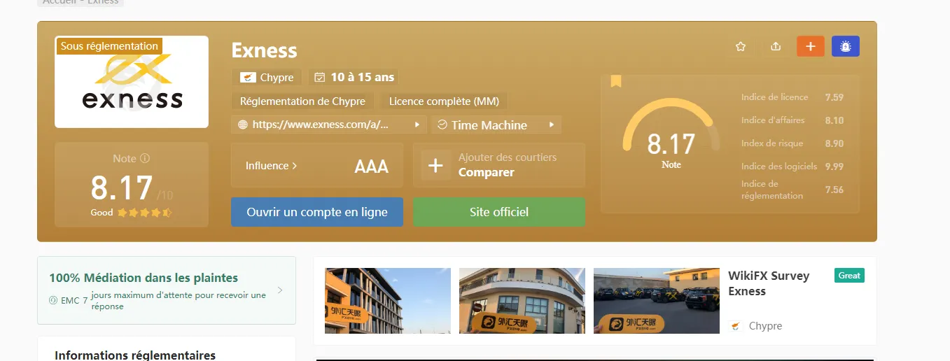Click the info icon beside Note
Screen dimensions: 950x361
(x=145, y=159)
